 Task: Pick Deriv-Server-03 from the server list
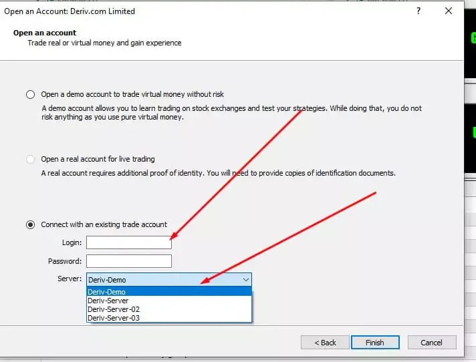[169, 318]
